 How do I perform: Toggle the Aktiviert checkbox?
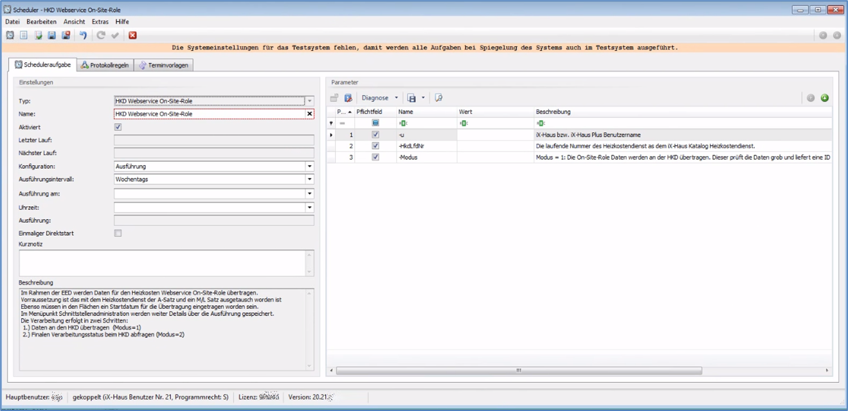pyautogui.click(x=118, y=127)
